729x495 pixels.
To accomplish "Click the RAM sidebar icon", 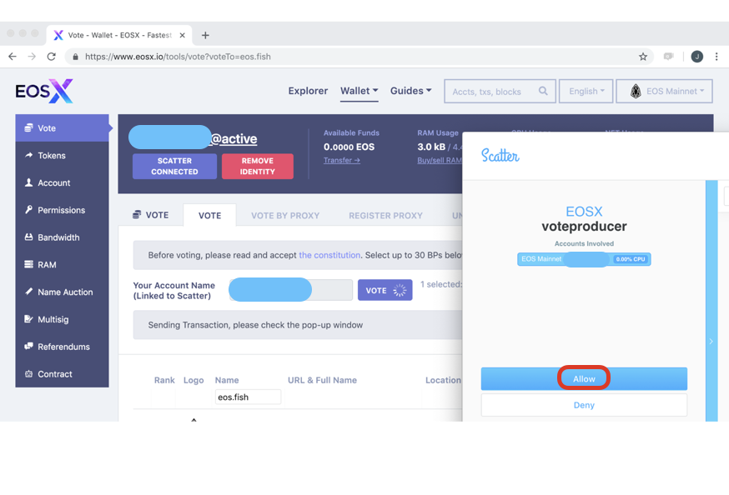I will pos(29,264).
